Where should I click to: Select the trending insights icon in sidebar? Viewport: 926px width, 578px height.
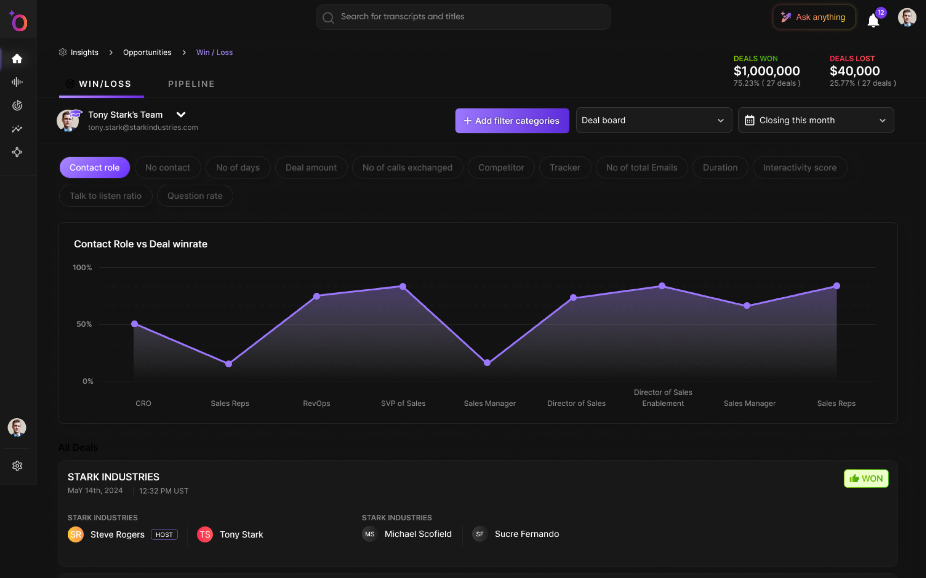[x=17, y=129]
